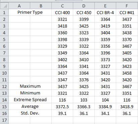This screenshot has height=124, width=138.
Task: Click the CCI BR-4 header cell
Action: point(105,12)
